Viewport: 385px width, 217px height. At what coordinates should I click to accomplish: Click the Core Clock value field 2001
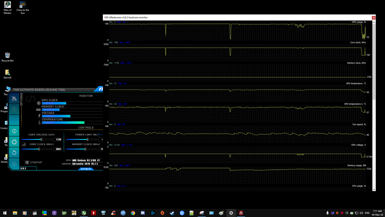tap(58, 149)
